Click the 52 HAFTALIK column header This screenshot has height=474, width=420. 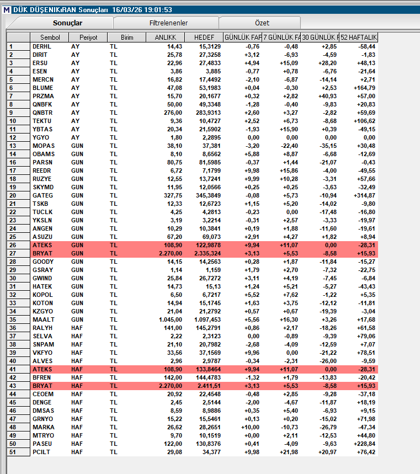tap(359, 38)
